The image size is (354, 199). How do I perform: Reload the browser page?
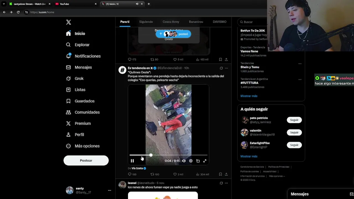tap(18, 12)
